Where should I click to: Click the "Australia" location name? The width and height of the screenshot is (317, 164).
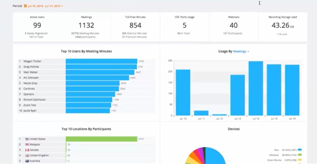tap(35, 161)
